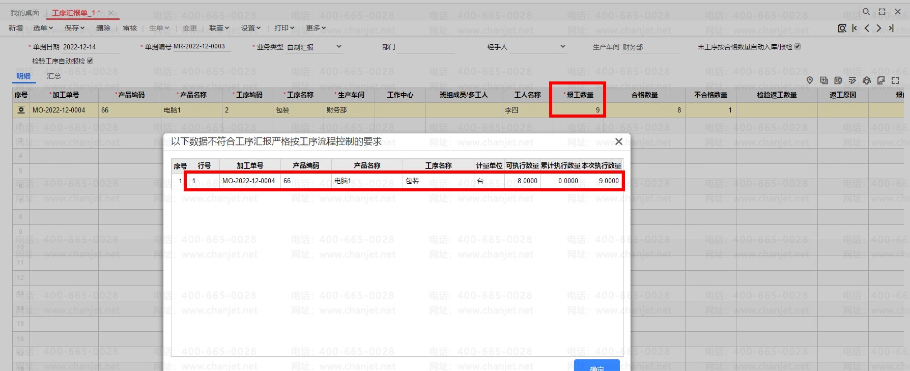Click the 累计执行数量 value 0.0000 in the dialog
Screen dimensions: 910x371
(560, 181)
